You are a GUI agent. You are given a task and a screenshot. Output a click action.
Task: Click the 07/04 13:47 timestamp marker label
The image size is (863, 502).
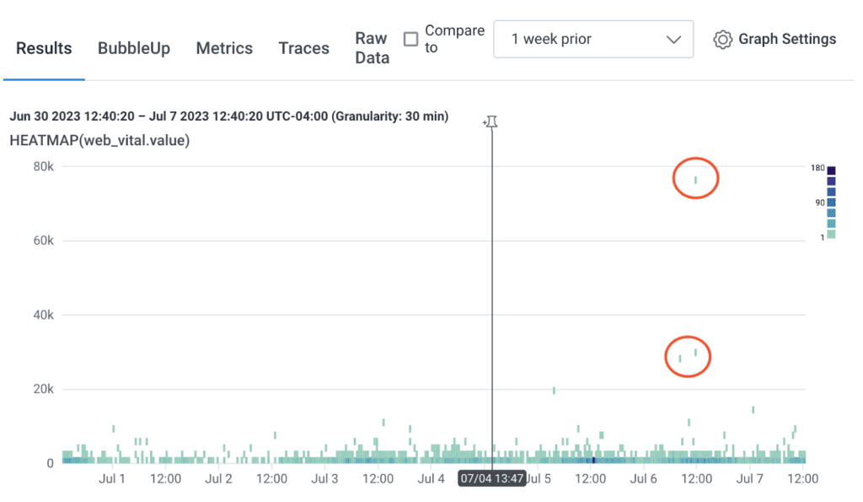pyautogui.click(x=491, y=478)
